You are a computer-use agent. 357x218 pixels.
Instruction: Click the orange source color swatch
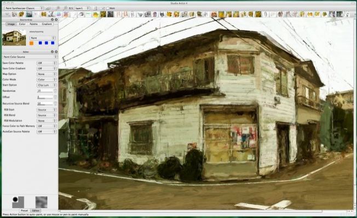click(x=31, y=43)
